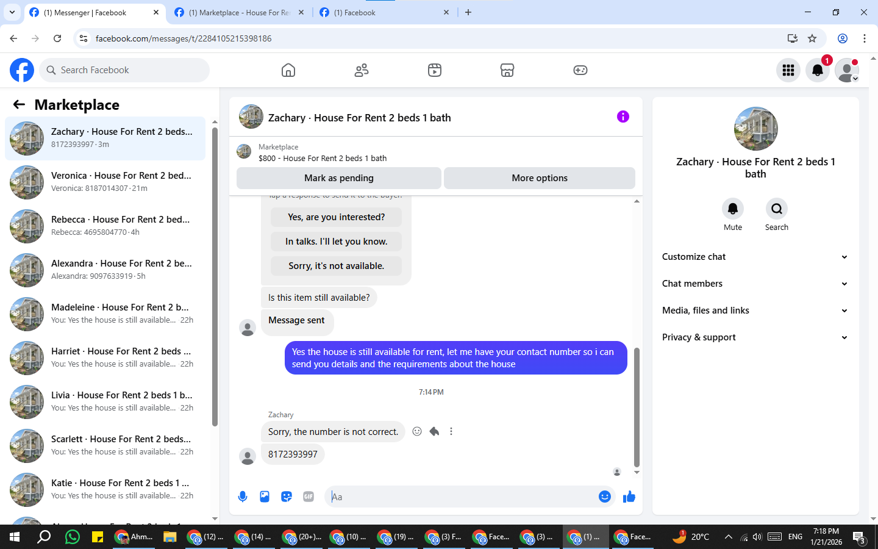
Task: Open the emoji picker in message box
Action: point(604,497)
